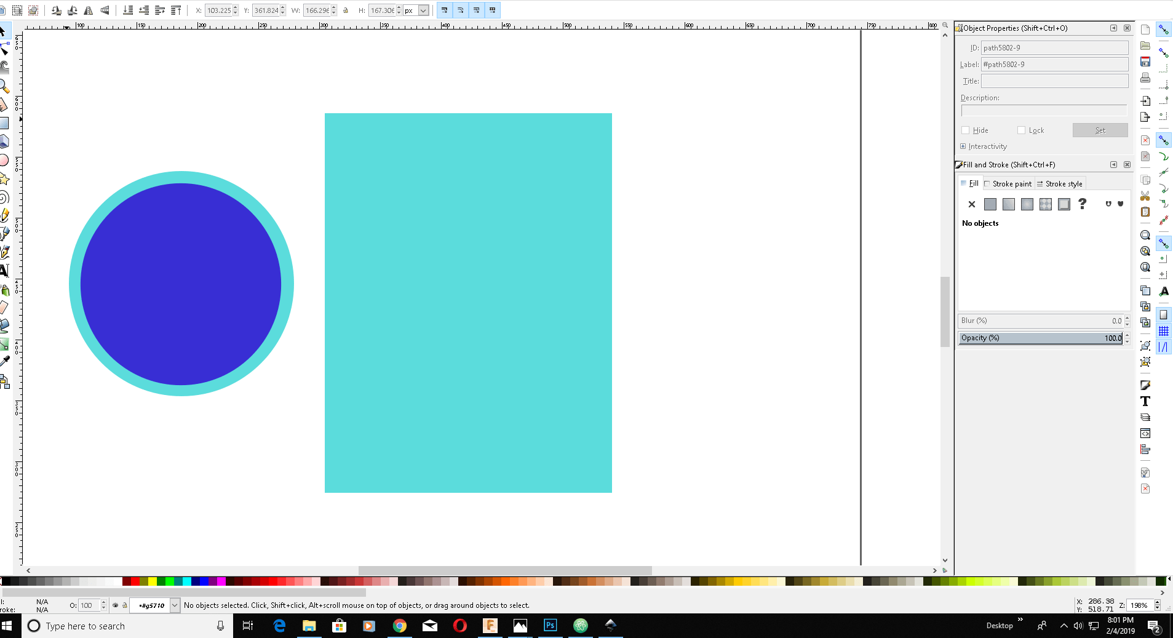Select the Text tool
The image size is (1173, 638).
5,269
